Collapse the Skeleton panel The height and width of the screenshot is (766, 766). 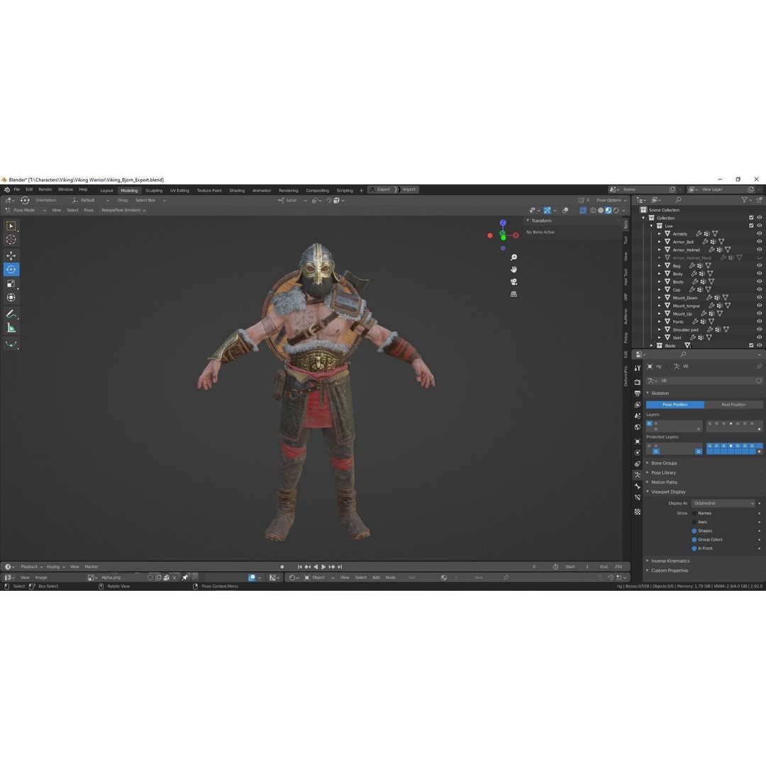point(660,393)
